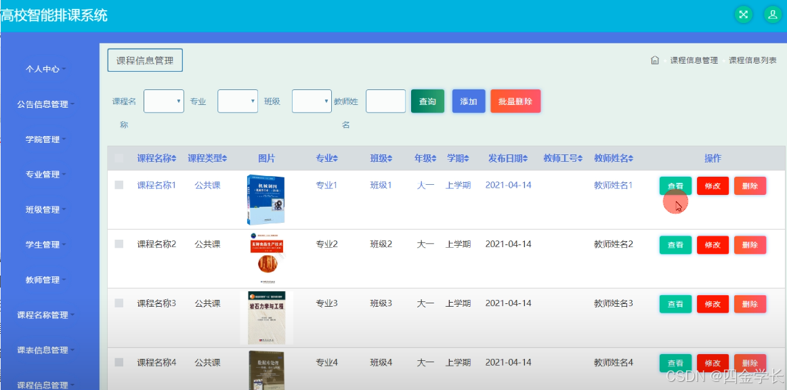Sort by 教师工号 column arrows
The width and height of the screenshot is (787, 390).
580,158
